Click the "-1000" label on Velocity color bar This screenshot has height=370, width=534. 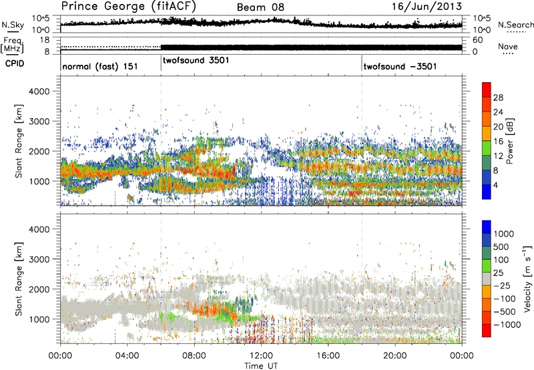pyautogui.click(x=507, y=325)
